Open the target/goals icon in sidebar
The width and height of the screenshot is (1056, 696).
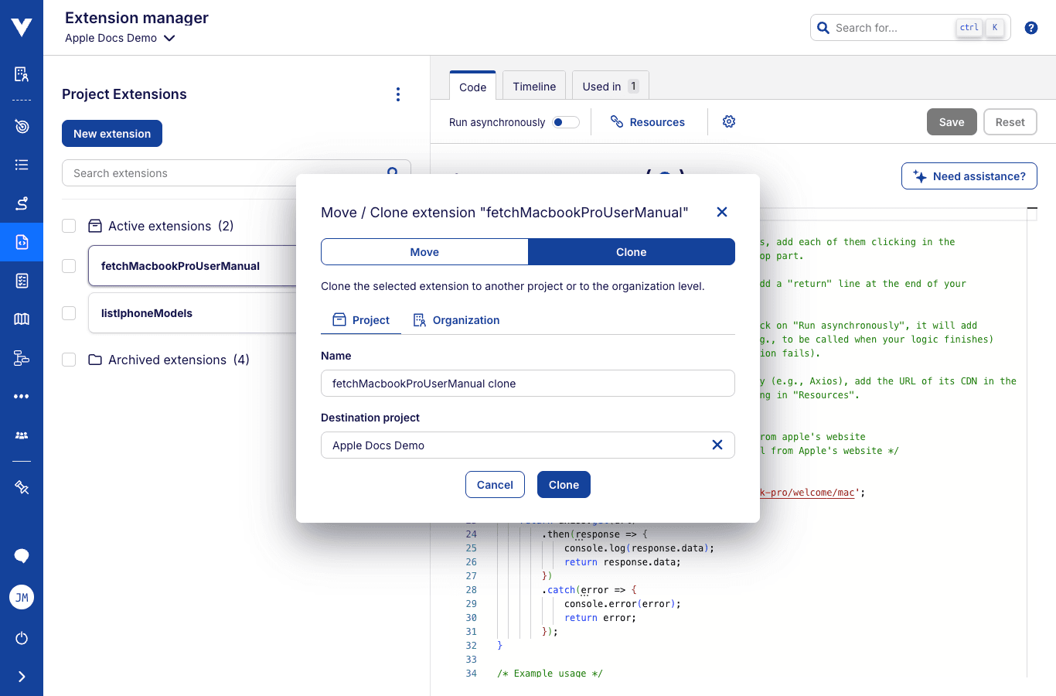pos(21,126)
